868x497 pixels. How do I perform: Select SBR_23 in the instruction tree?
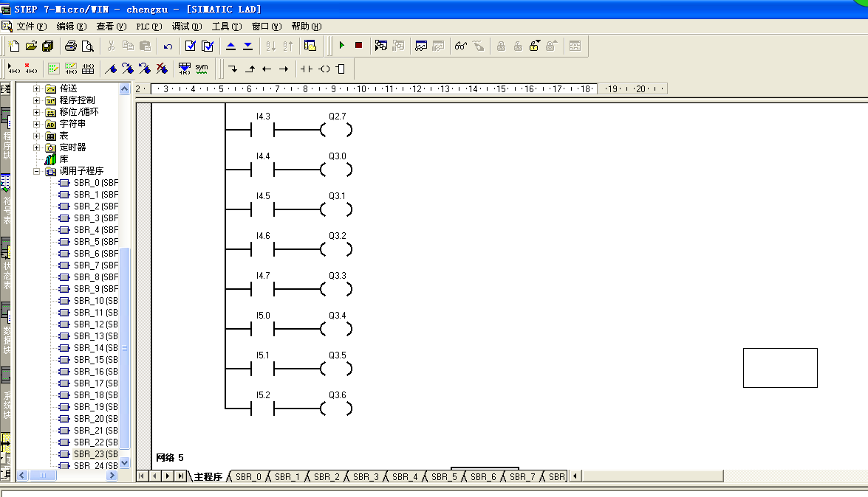(x=96, y=454)
